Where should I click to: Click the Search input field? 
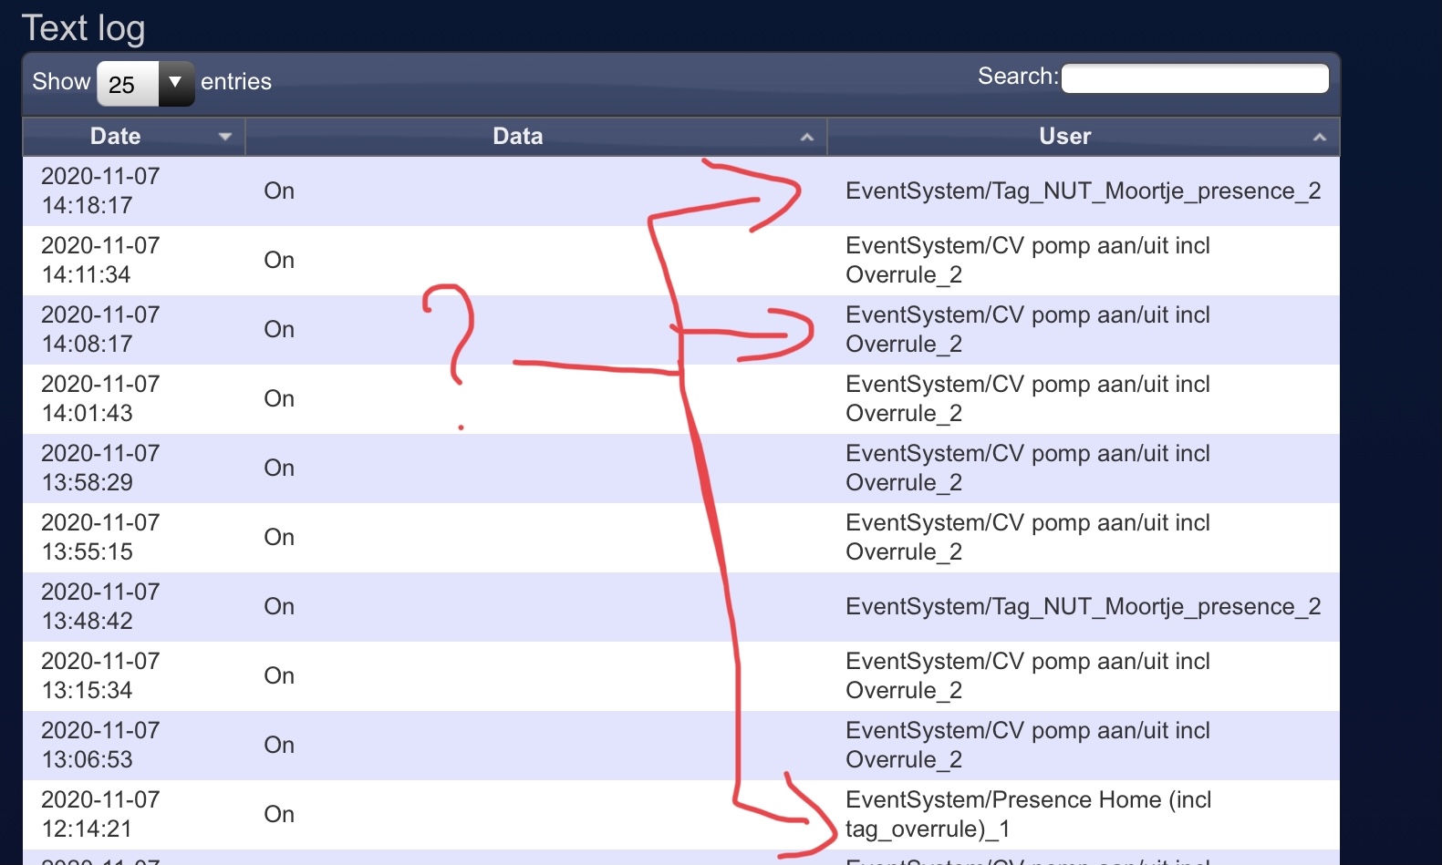tap(1195, 78)
